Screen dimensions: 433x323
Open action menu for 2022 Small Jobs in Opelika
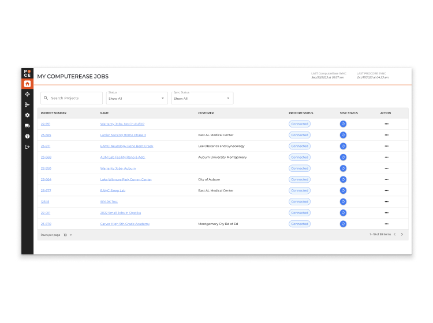pyautogui.click(x=386, y=213)
